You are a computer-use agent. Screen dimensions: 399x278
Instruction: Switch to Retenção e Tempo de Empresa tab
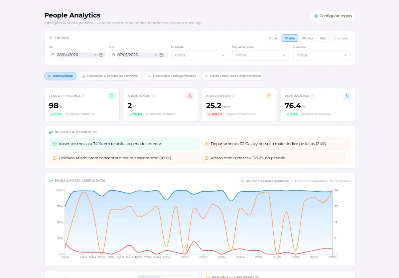coord(110,76)
